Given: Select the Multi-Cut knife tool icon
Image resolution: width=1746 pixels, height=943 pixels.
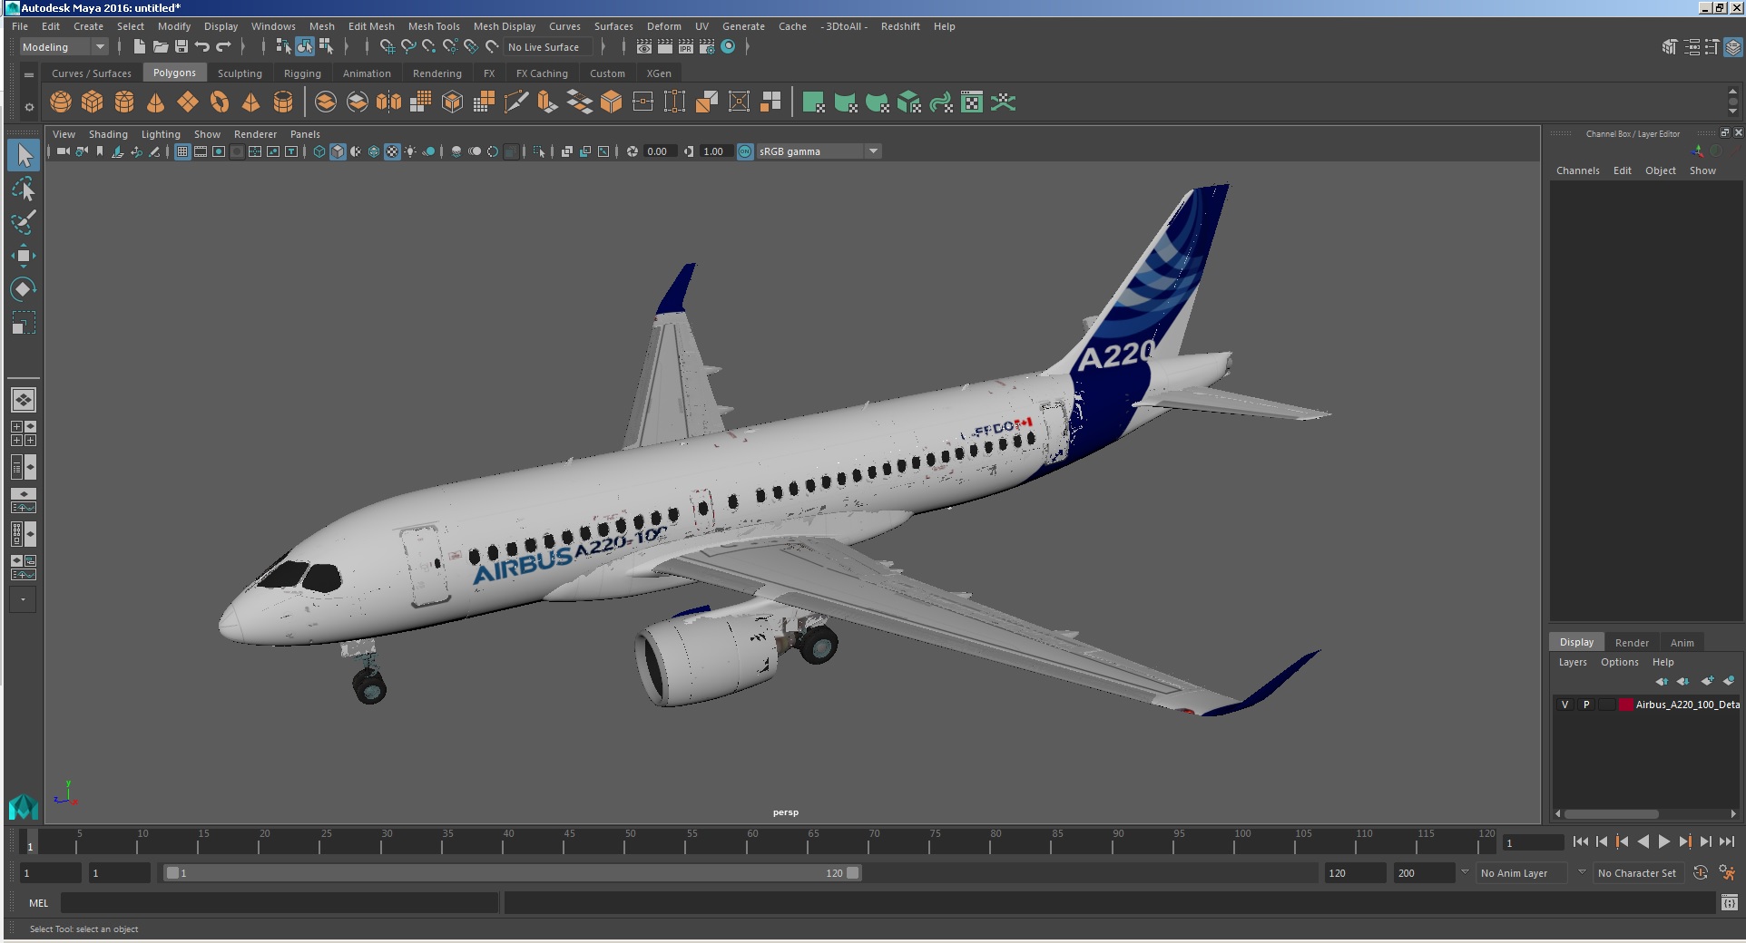Looking at the screenshot, I should 515,102.
